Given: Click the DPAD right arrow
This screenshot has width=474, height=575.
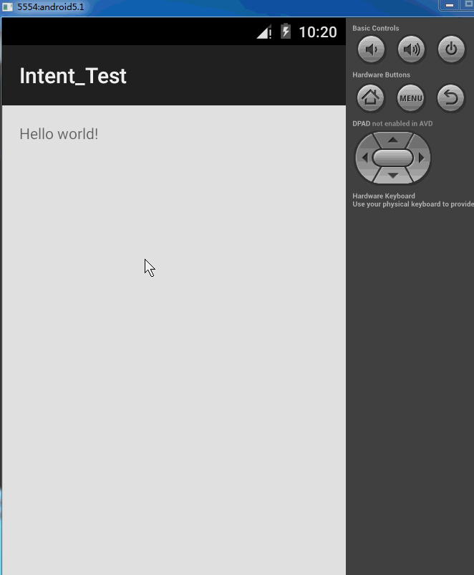Looking at the screenshot, I should [422, 158].
